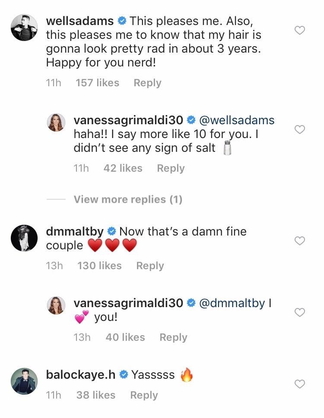View the 130 likes on dmmaltby's comment
This screenshot has width=324, height=418.
(99, 266)
